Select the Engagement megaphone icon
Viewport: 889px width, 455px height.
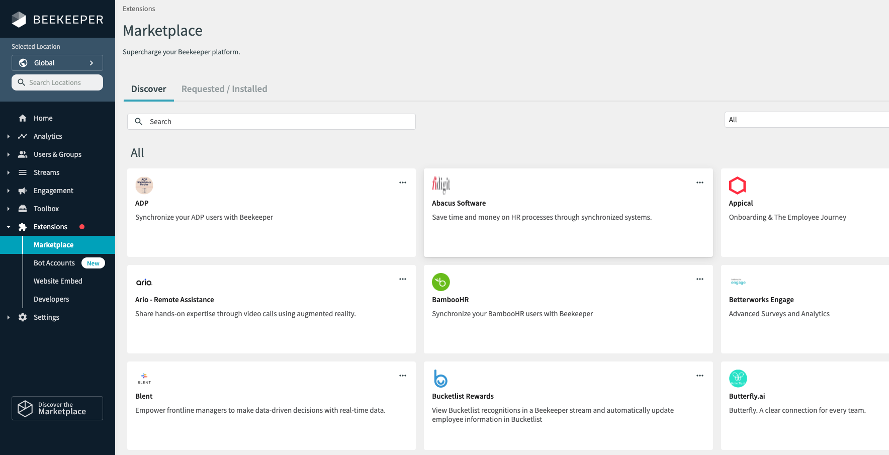(23, 190)
